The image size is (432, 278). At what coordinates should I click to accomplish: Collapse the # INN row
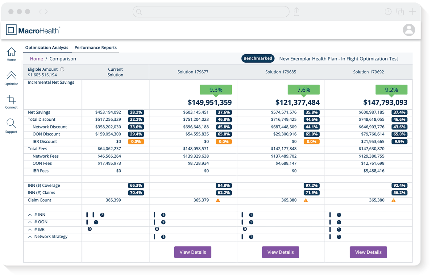point(30,215)
